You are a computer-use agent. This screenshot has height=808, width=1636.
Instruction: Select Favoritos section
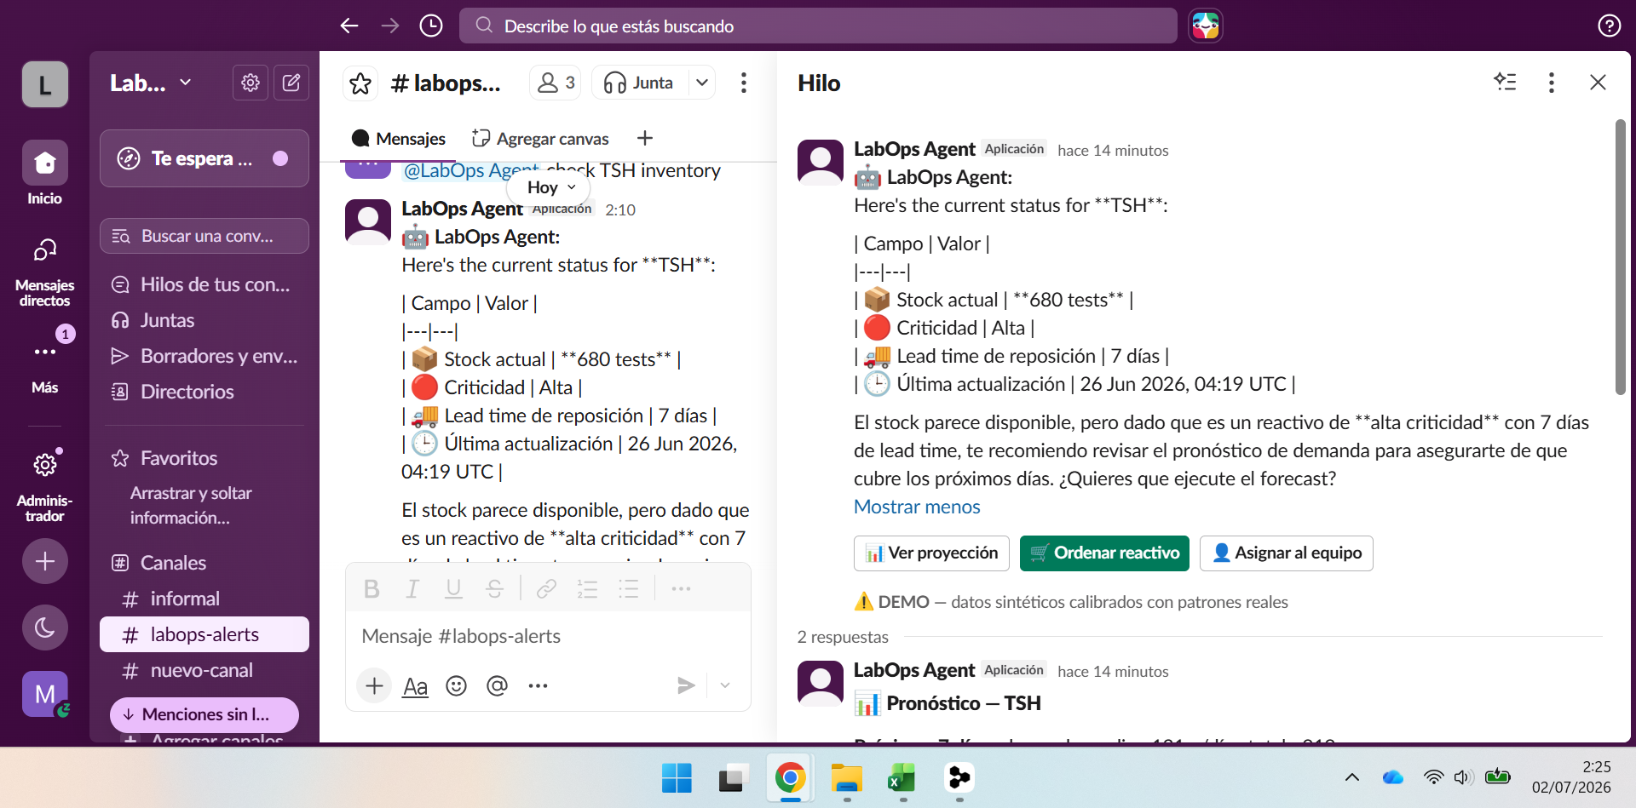(178, 458)
